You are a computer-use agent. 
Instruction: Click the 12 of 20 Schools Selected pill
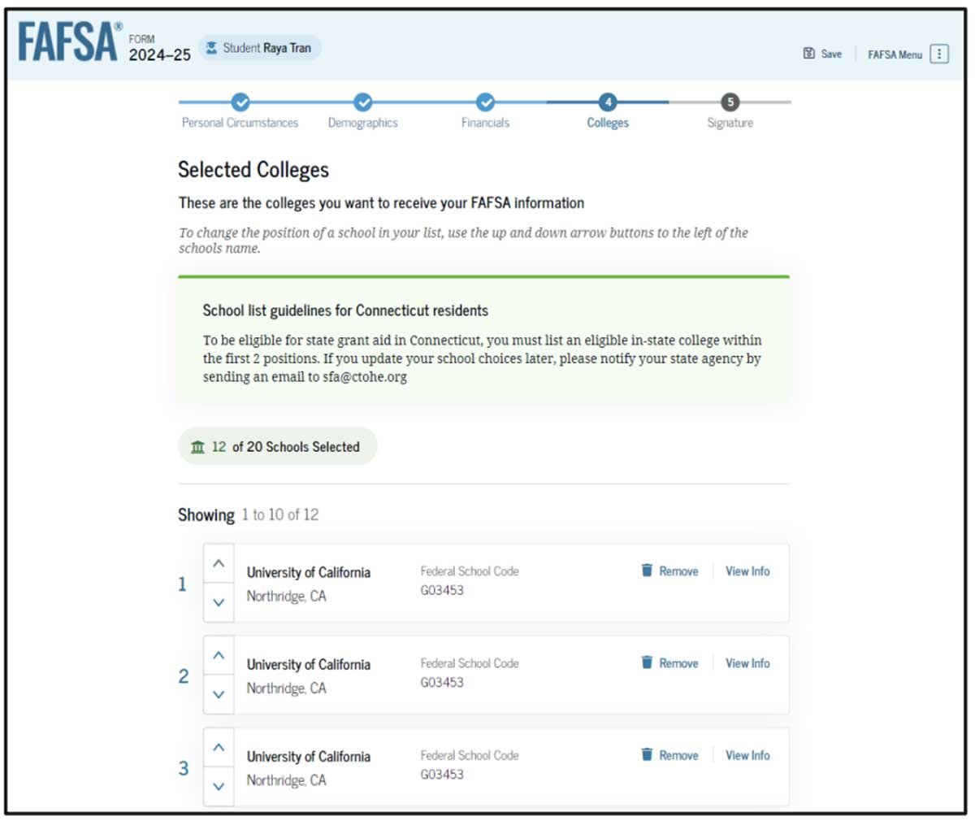(x=278, y=446)
